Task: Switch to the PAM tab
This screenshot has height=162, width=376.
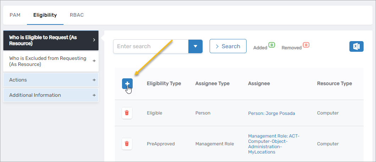Action: [15, 15]
